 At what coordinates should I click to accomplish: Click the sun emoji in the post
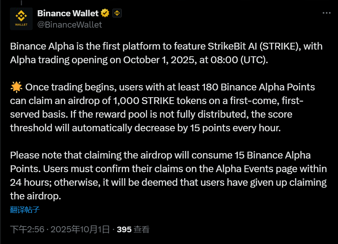coord(16,87)
